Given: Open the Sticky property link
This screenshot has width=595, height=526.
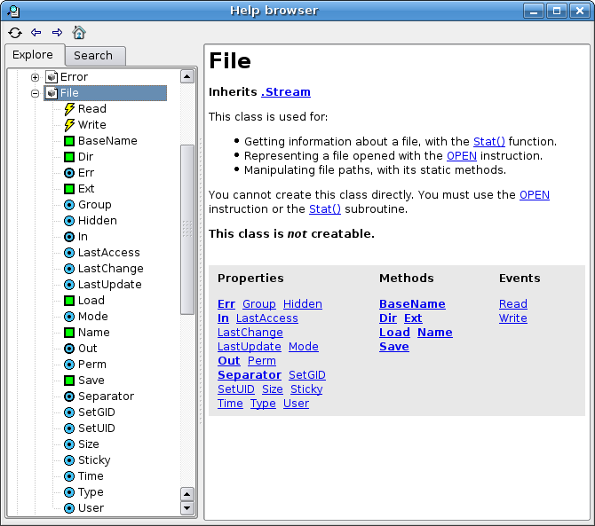Looking at the screenshot, I should click(x=306, y=389).
